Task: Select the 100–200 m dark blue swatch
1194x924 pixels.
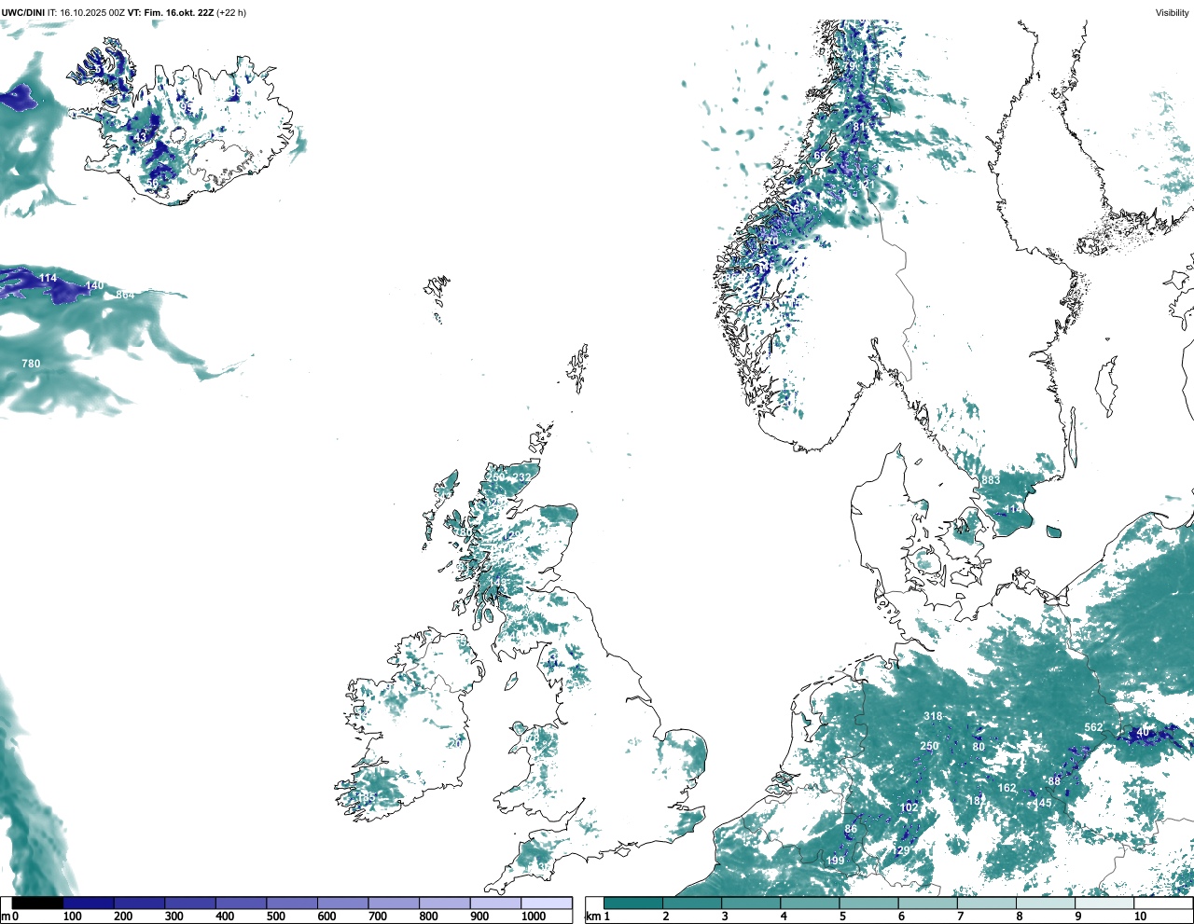Action: click(89, 903)
